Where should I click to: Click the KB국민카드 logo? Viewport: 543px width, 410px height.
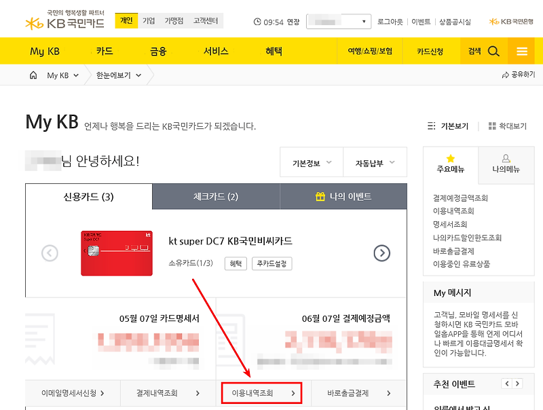click(65, 20)
